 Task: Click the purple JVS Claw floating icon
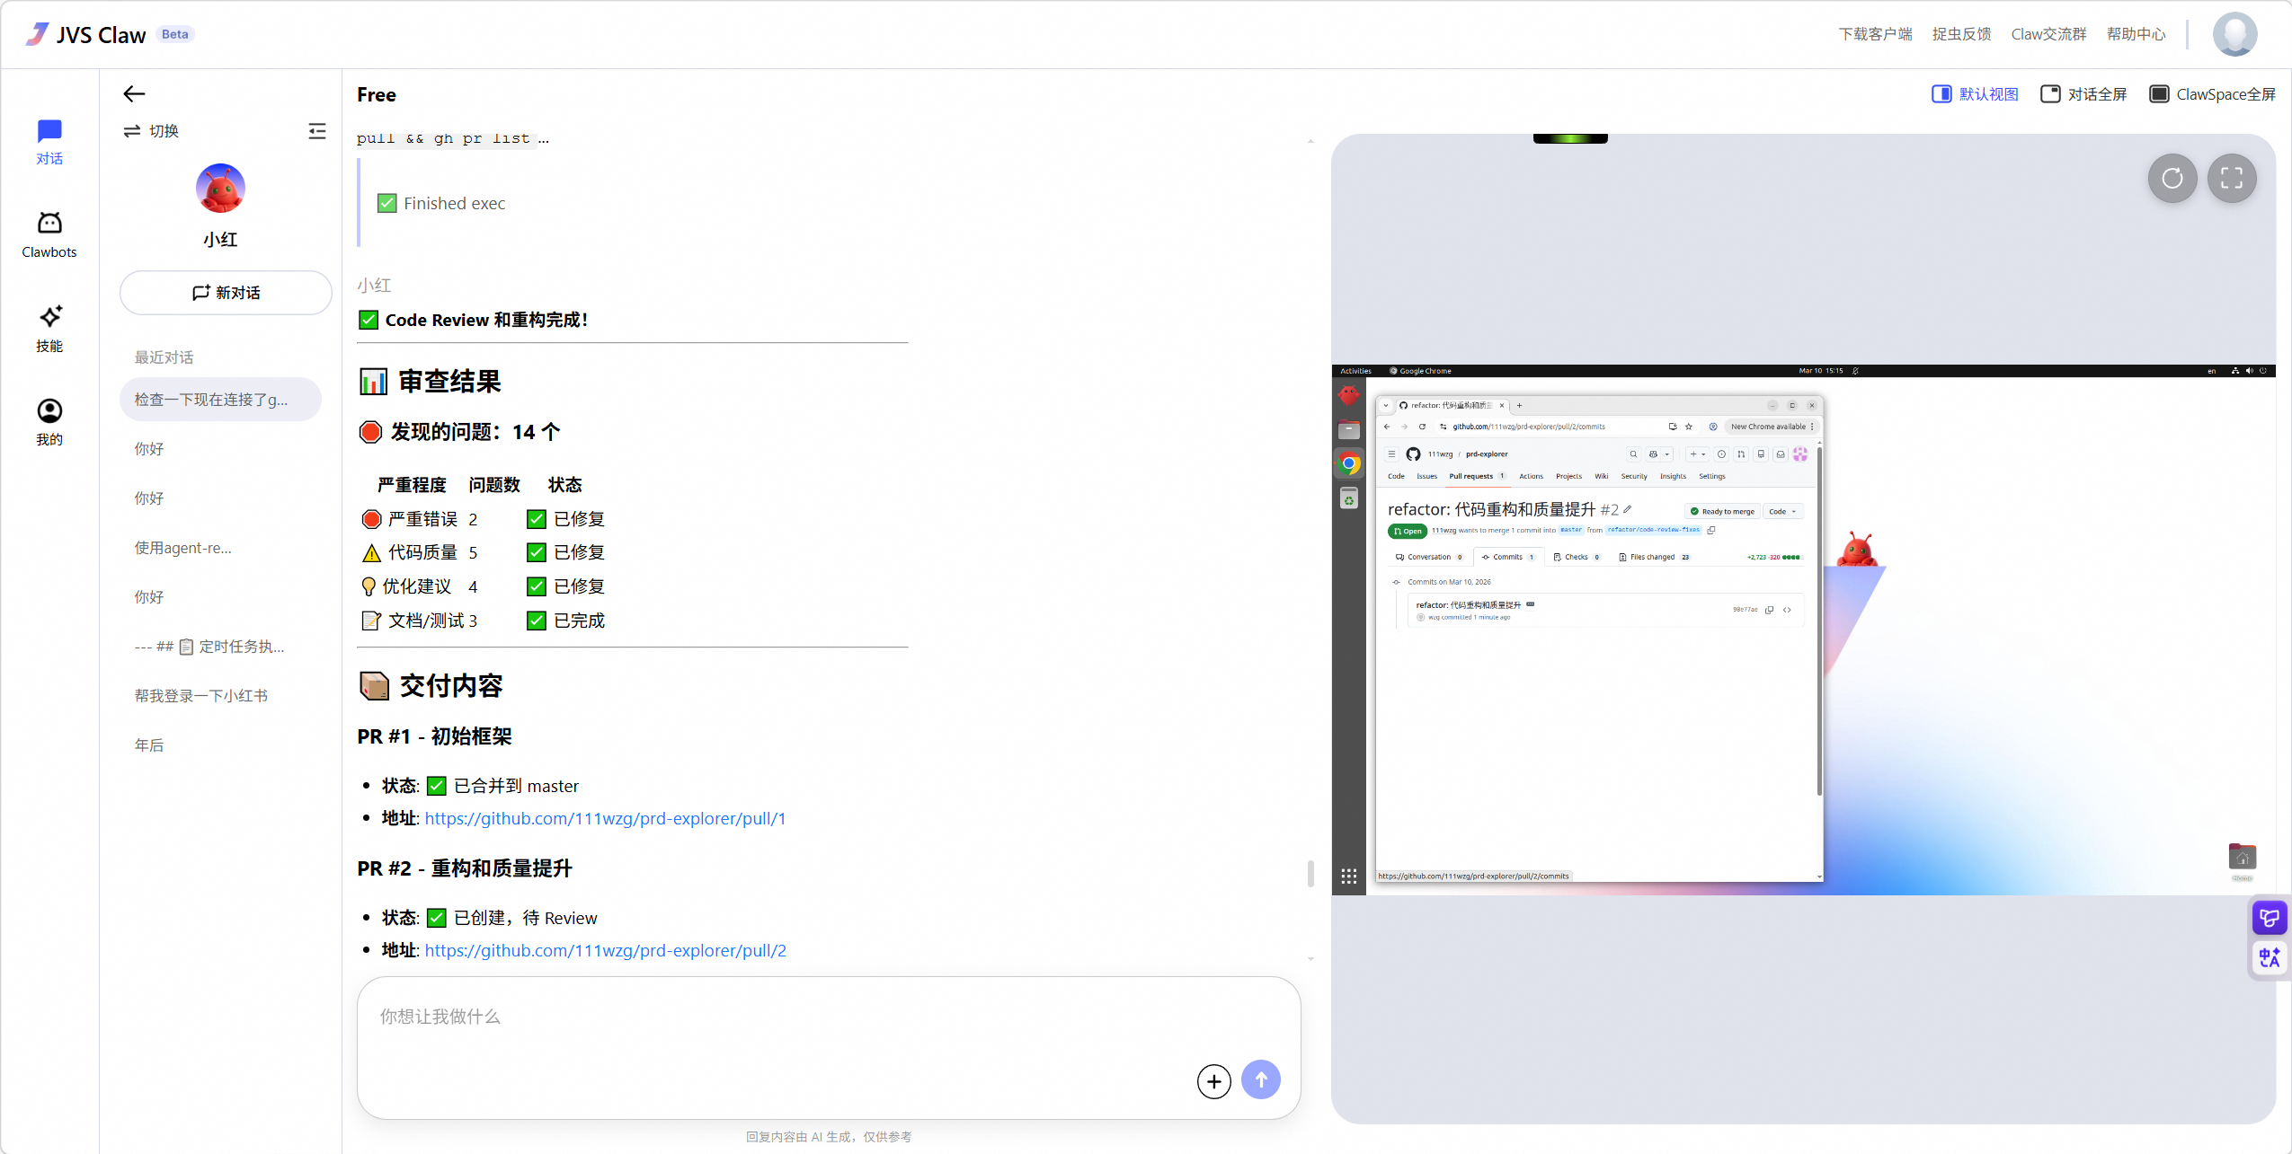click(x=2269, y=917)
